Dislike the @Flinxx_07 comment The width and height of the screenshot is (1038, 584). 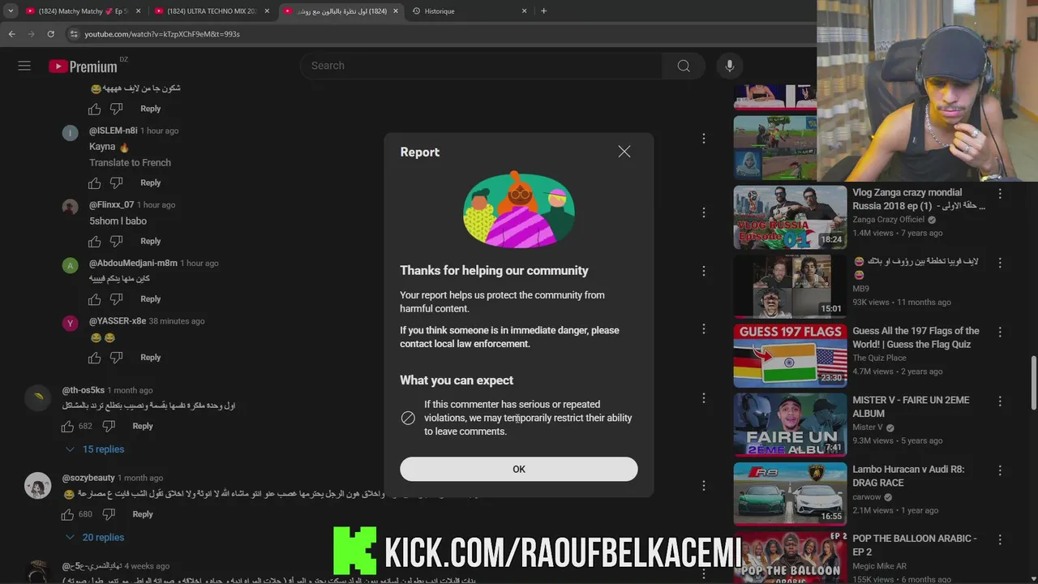(x=116, y=242)
